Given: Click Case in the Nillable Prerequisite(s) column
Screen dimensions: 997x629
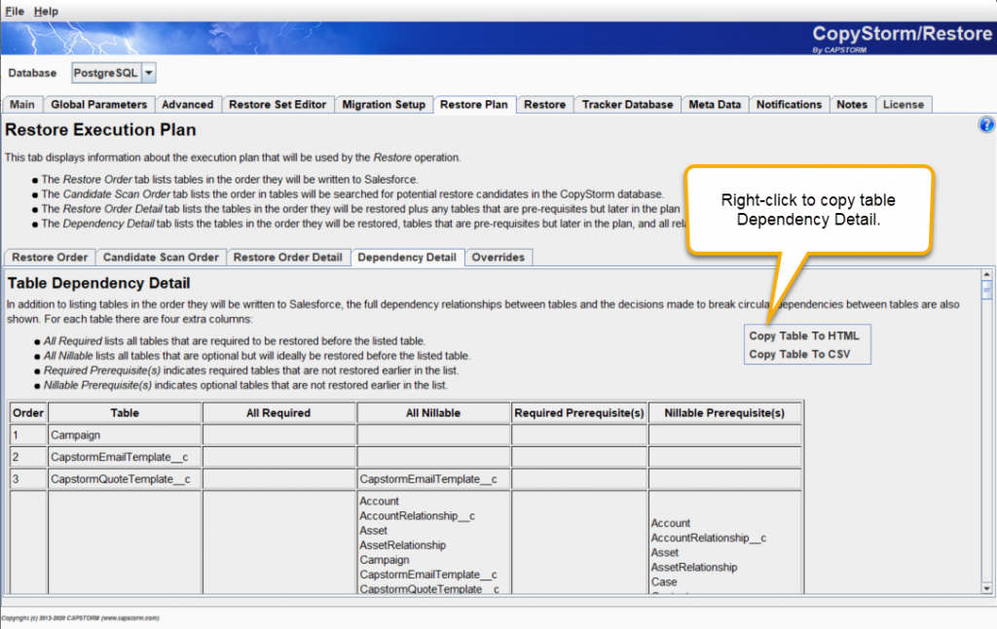Looking at the screenshot, I should [664, 581].
